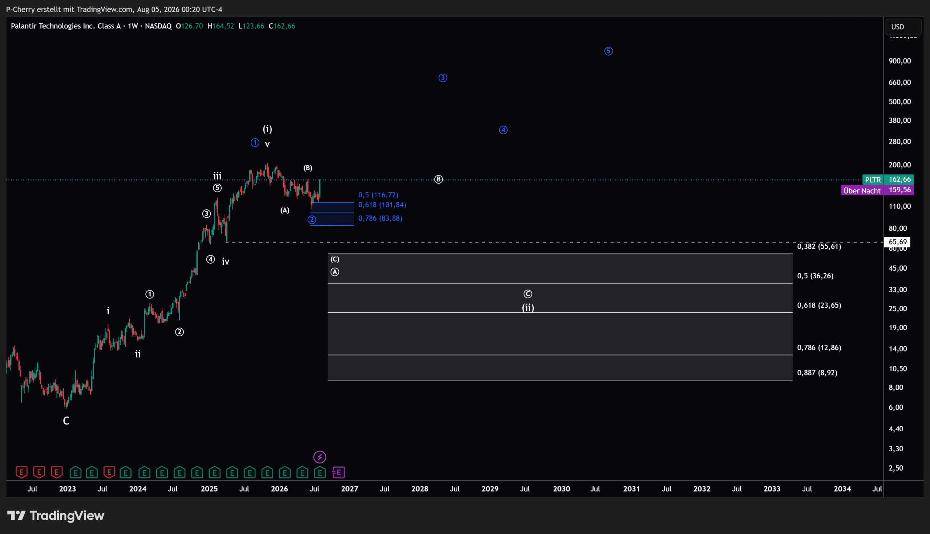Select blue circled wave 1 label

click(x=255, y=142)
